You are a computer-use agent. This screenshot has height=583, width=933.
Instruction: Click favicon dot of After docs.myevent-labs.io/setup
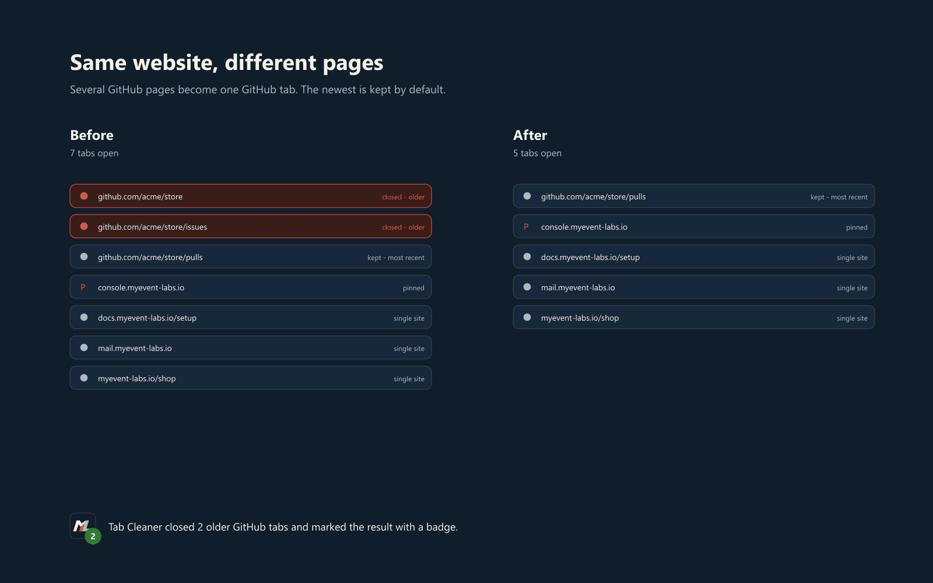point(527,257)
